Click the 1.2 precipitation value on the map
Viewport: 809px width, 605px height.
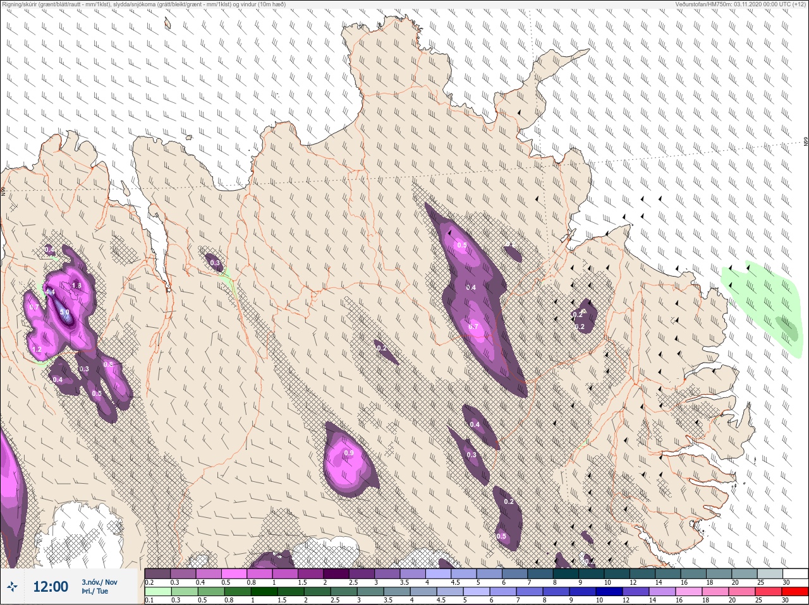tap(36, 349)
